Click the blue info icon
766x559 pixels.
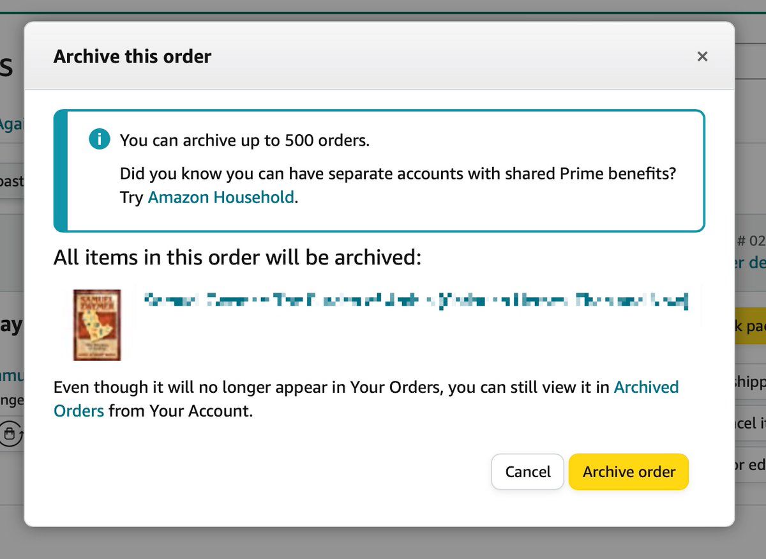click(x=99, y=139)
